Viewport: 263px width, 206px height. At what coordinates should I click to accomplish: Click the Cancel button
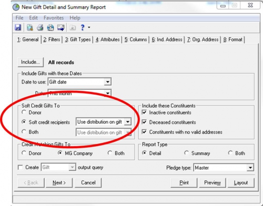pos(88,183)
